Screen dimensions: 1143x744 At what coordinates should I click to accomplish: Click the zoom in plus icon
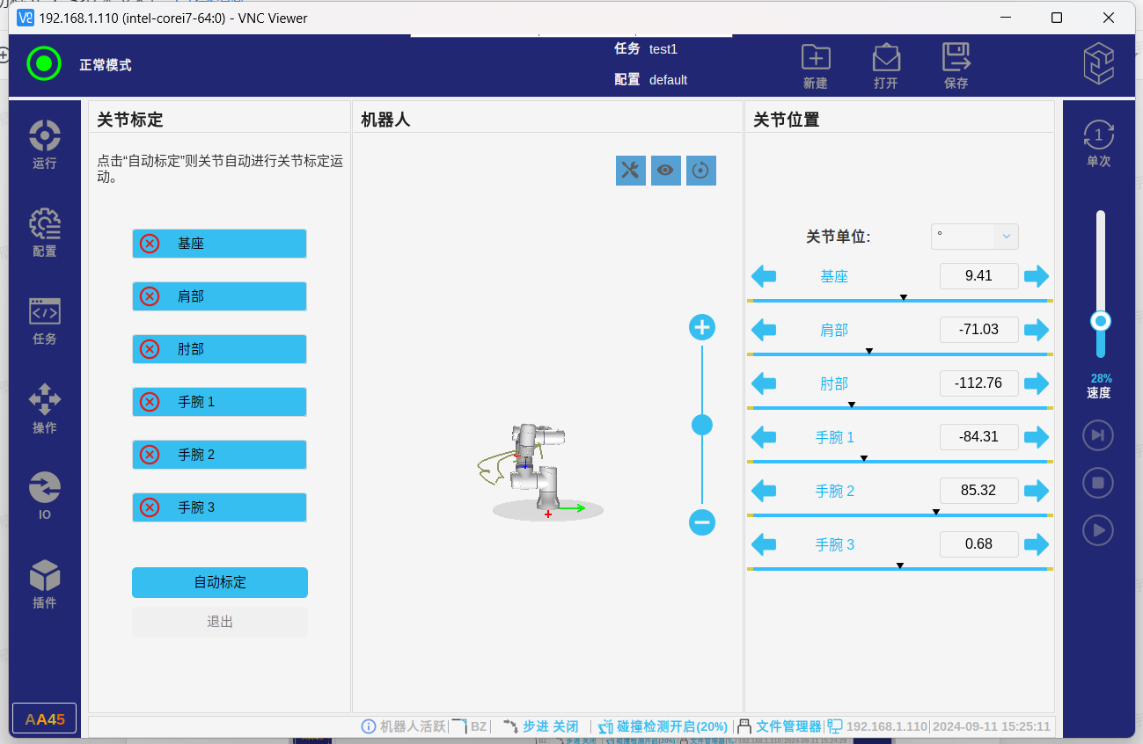click(701, 328)
